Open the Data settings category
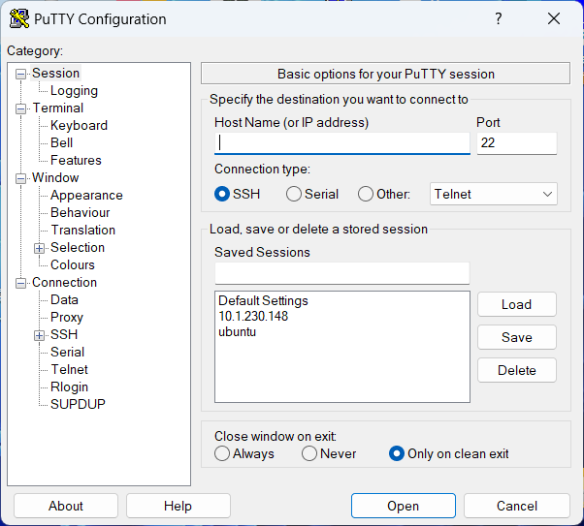Viewport: 584px width, 526px height. click(64, 300)
